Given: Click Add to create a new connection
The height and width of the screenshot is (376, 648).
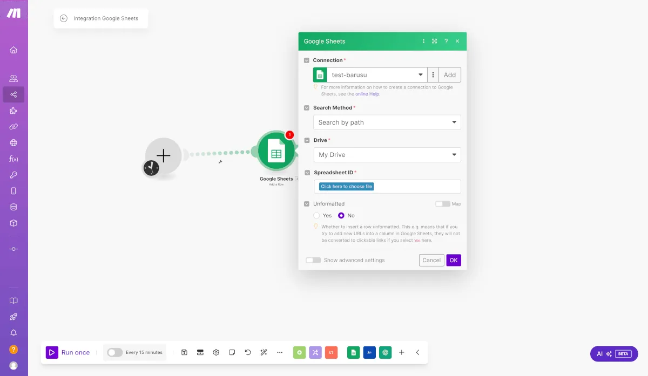Looking at the screenshot, I should pos(450,75).
